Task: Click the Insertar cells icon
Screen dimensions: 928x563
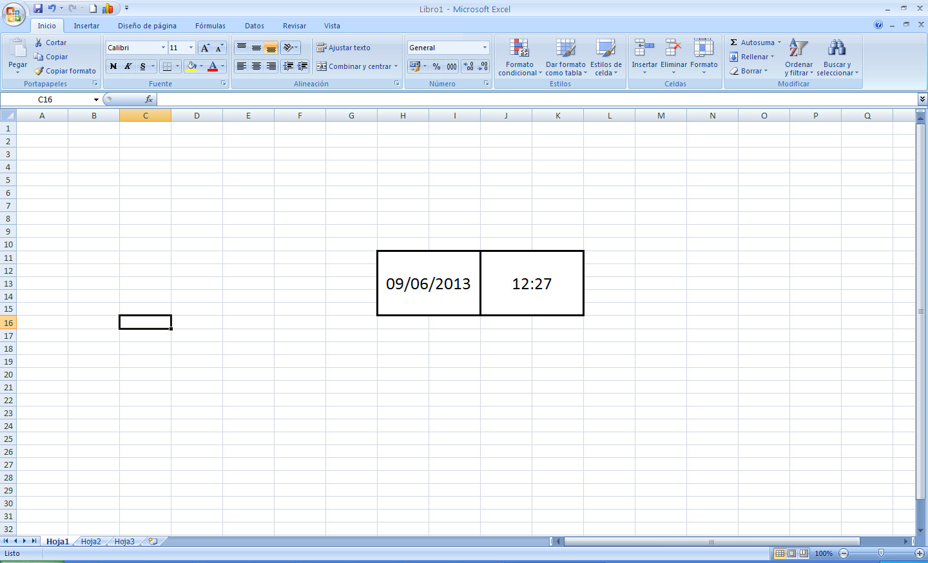Action: pyautogui.click(x=644, y=55)
